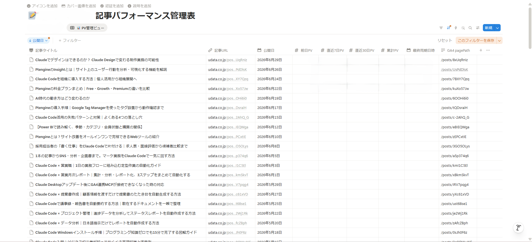Open the URL ending in Xo57Jw
The width and height of the screenshot is (532, 242).
pyautogui.click(x=228, y=89)
